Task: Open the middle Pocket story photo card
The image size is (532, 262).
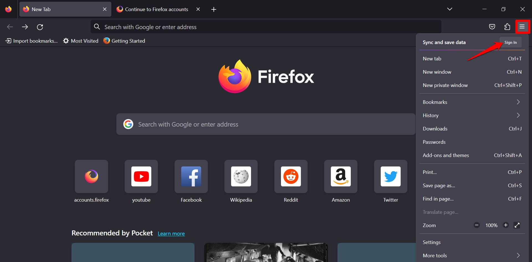Action: [x=266, y=252]
